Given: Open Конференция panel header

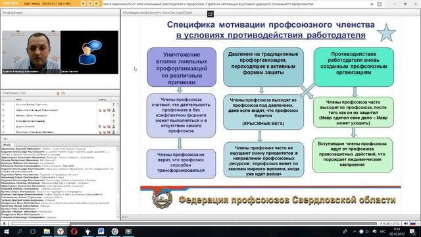Looking at the screenshot, I should click(x=12, y=13).
